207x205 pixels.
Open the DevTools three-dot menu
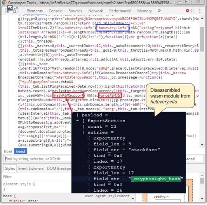tap(200, 11)
